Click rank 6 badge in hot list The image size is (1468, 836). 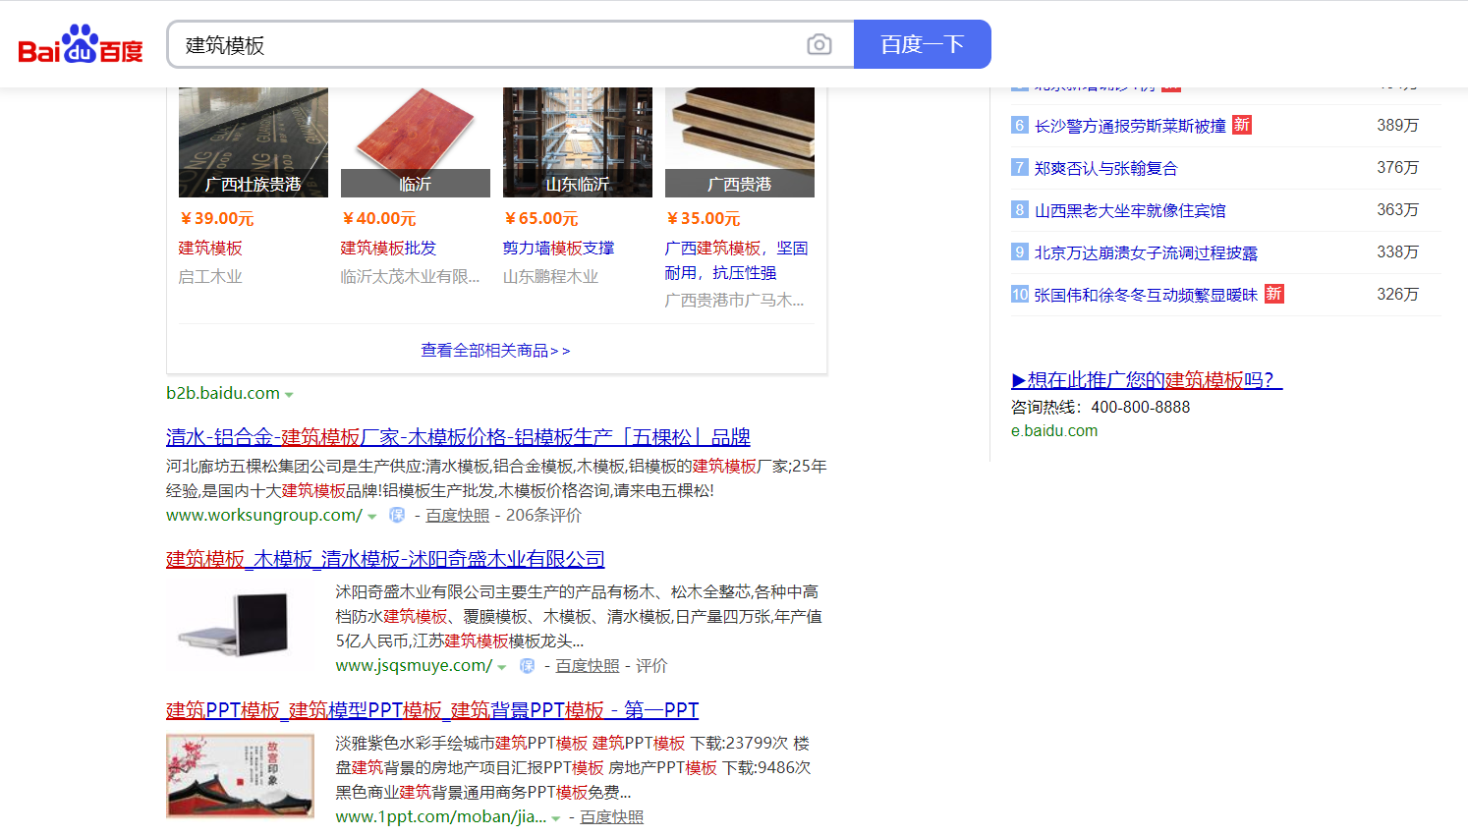point(1019,126)
